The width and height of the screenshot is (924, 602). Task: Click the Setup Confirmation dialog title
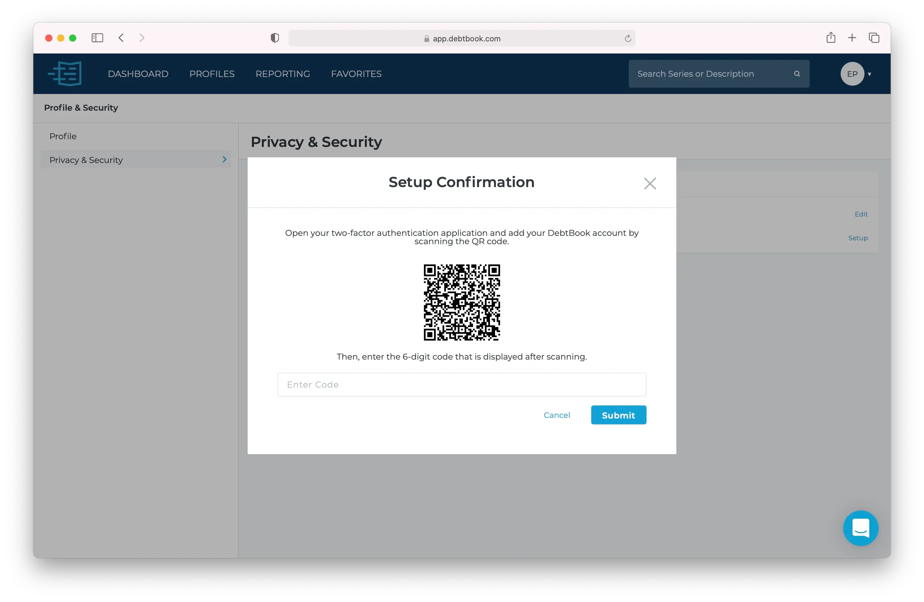462,182
